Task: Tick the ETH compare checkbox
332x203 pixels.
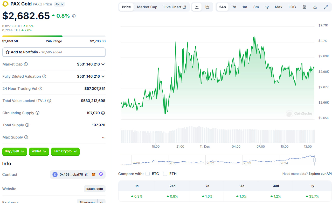Action: 165,174
